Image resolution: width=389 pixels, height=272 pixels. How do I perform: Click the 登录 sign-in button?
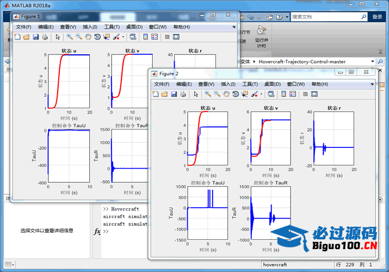coord(377,17)
